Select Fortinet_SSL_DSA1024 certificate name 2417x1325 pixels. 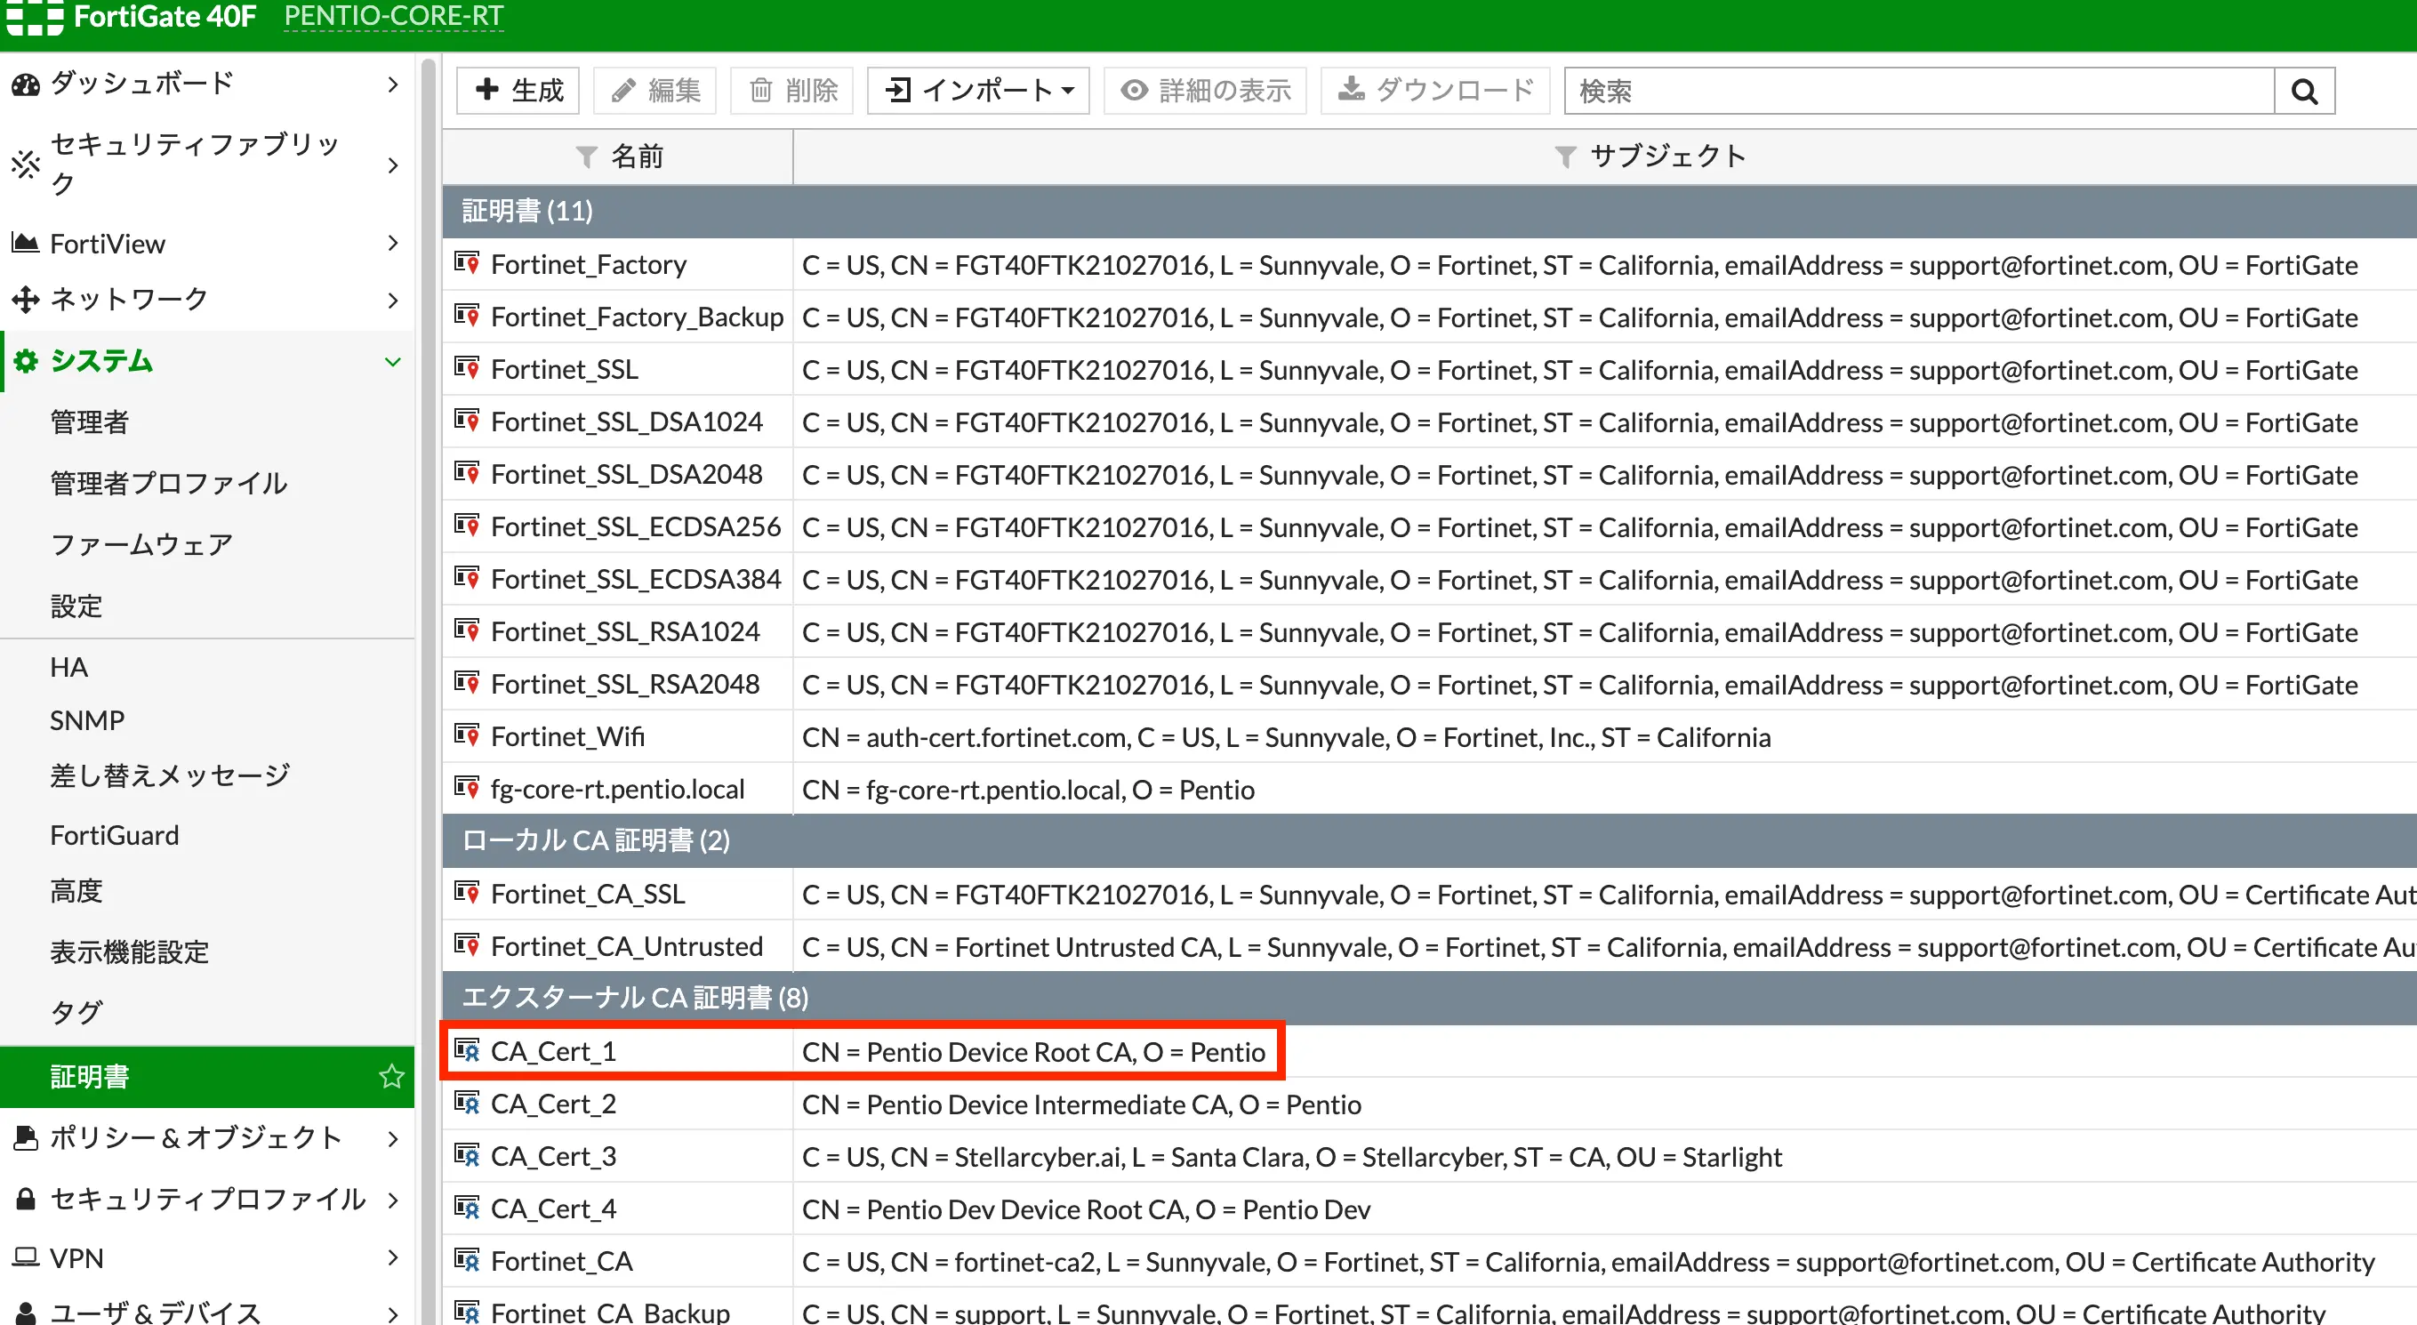627,422
